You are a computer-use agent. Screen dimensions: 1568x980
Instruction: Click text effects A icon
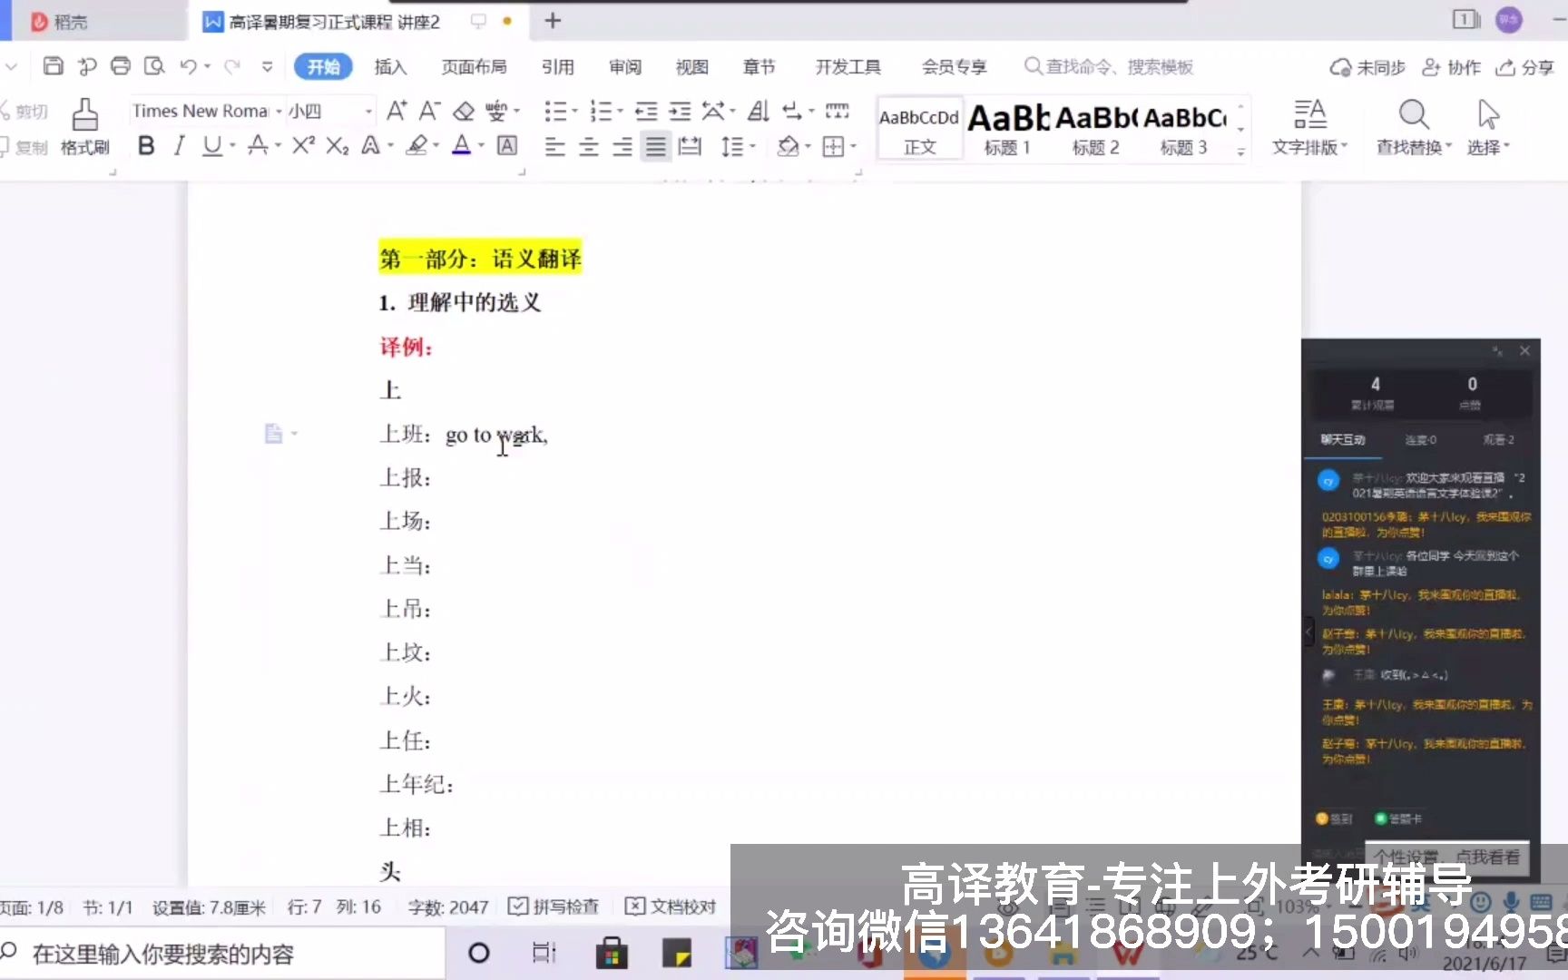coord(370,145)
